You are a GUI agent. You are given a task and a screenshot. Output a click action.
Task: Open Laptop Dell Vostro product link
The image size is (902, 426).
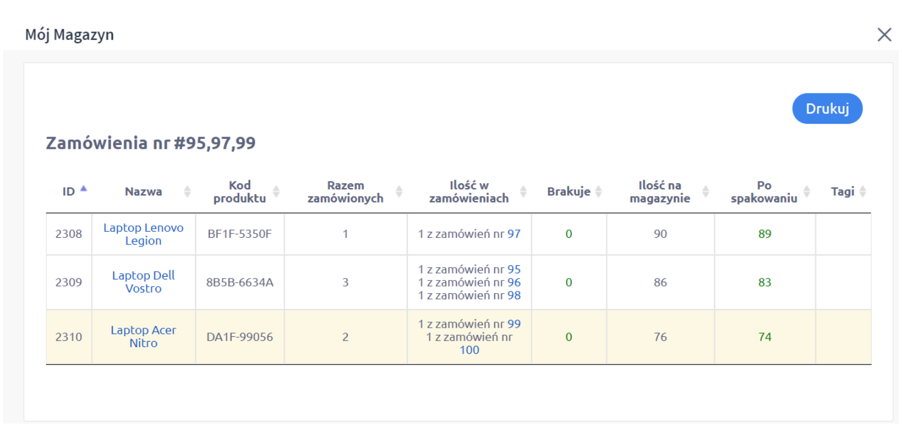click(143, 282)
